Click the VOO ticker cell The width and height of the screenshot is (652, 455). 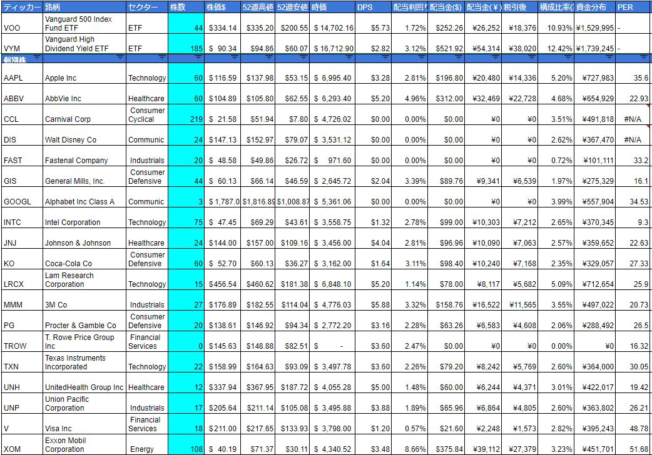pos(22,23)
